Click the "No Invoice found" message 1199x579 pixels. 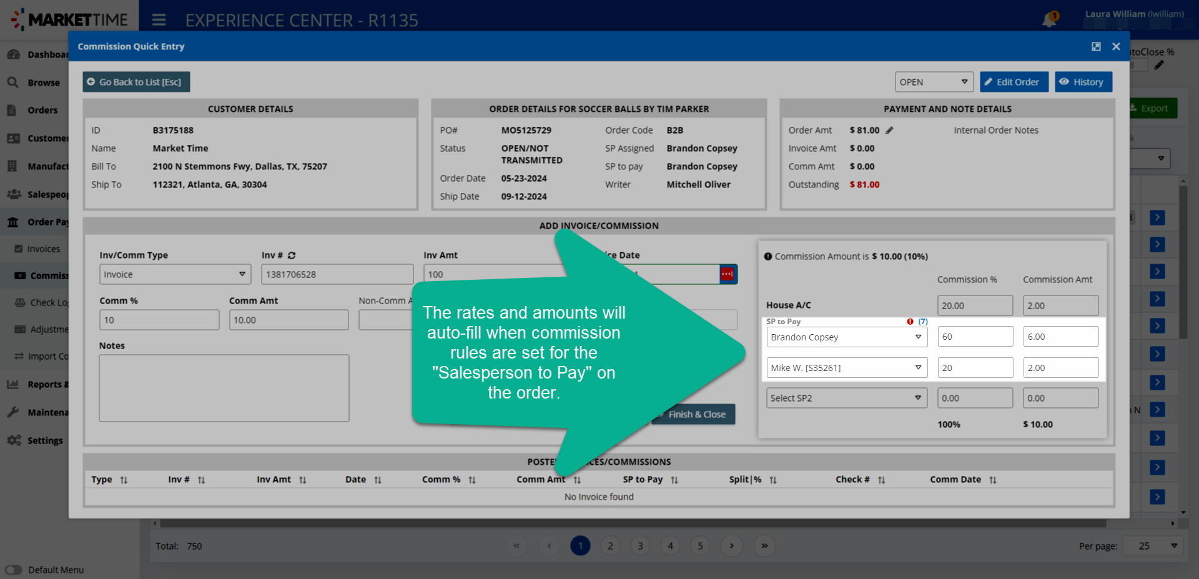599,497
